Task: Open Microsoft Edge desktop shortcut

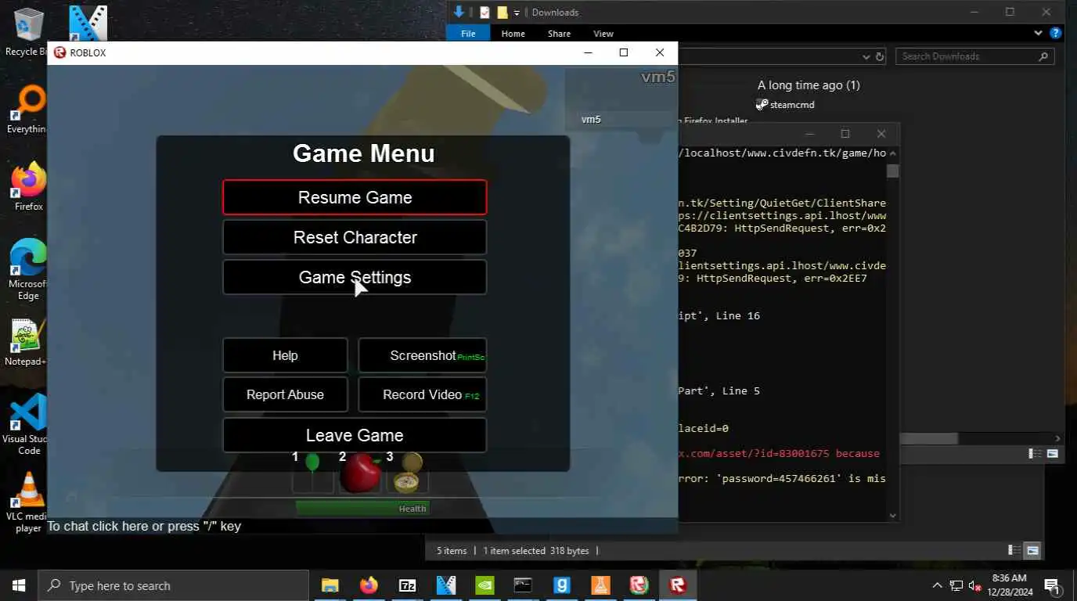Action: point(28,269)
